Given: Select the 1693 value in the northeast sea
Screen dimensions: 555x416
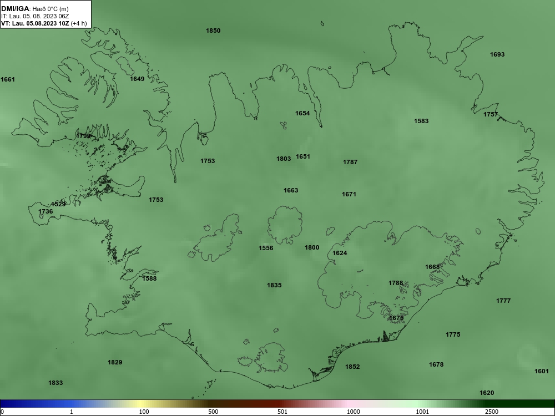Looking at the screenshot, I should coord(497,54).
